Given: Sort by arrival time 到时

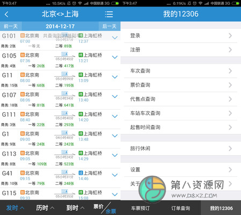Looking at the screenshot, I should pyautogui.click(x=75, y=208).
